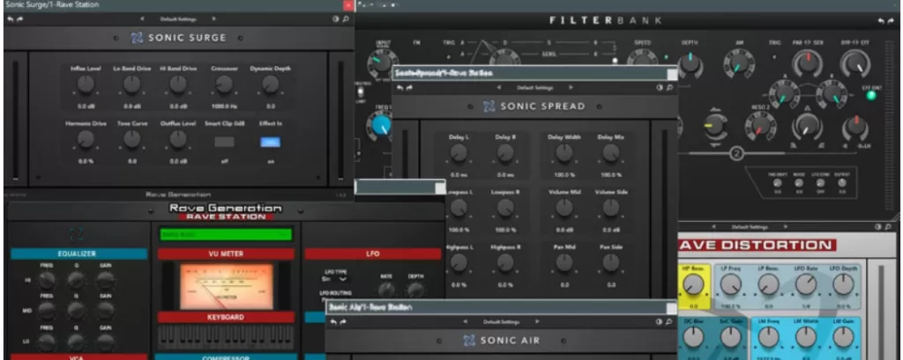The width and height of the screenshot is (903, 360).
Task: Click the analog VU meter display
Action: (x=227, y=287)
